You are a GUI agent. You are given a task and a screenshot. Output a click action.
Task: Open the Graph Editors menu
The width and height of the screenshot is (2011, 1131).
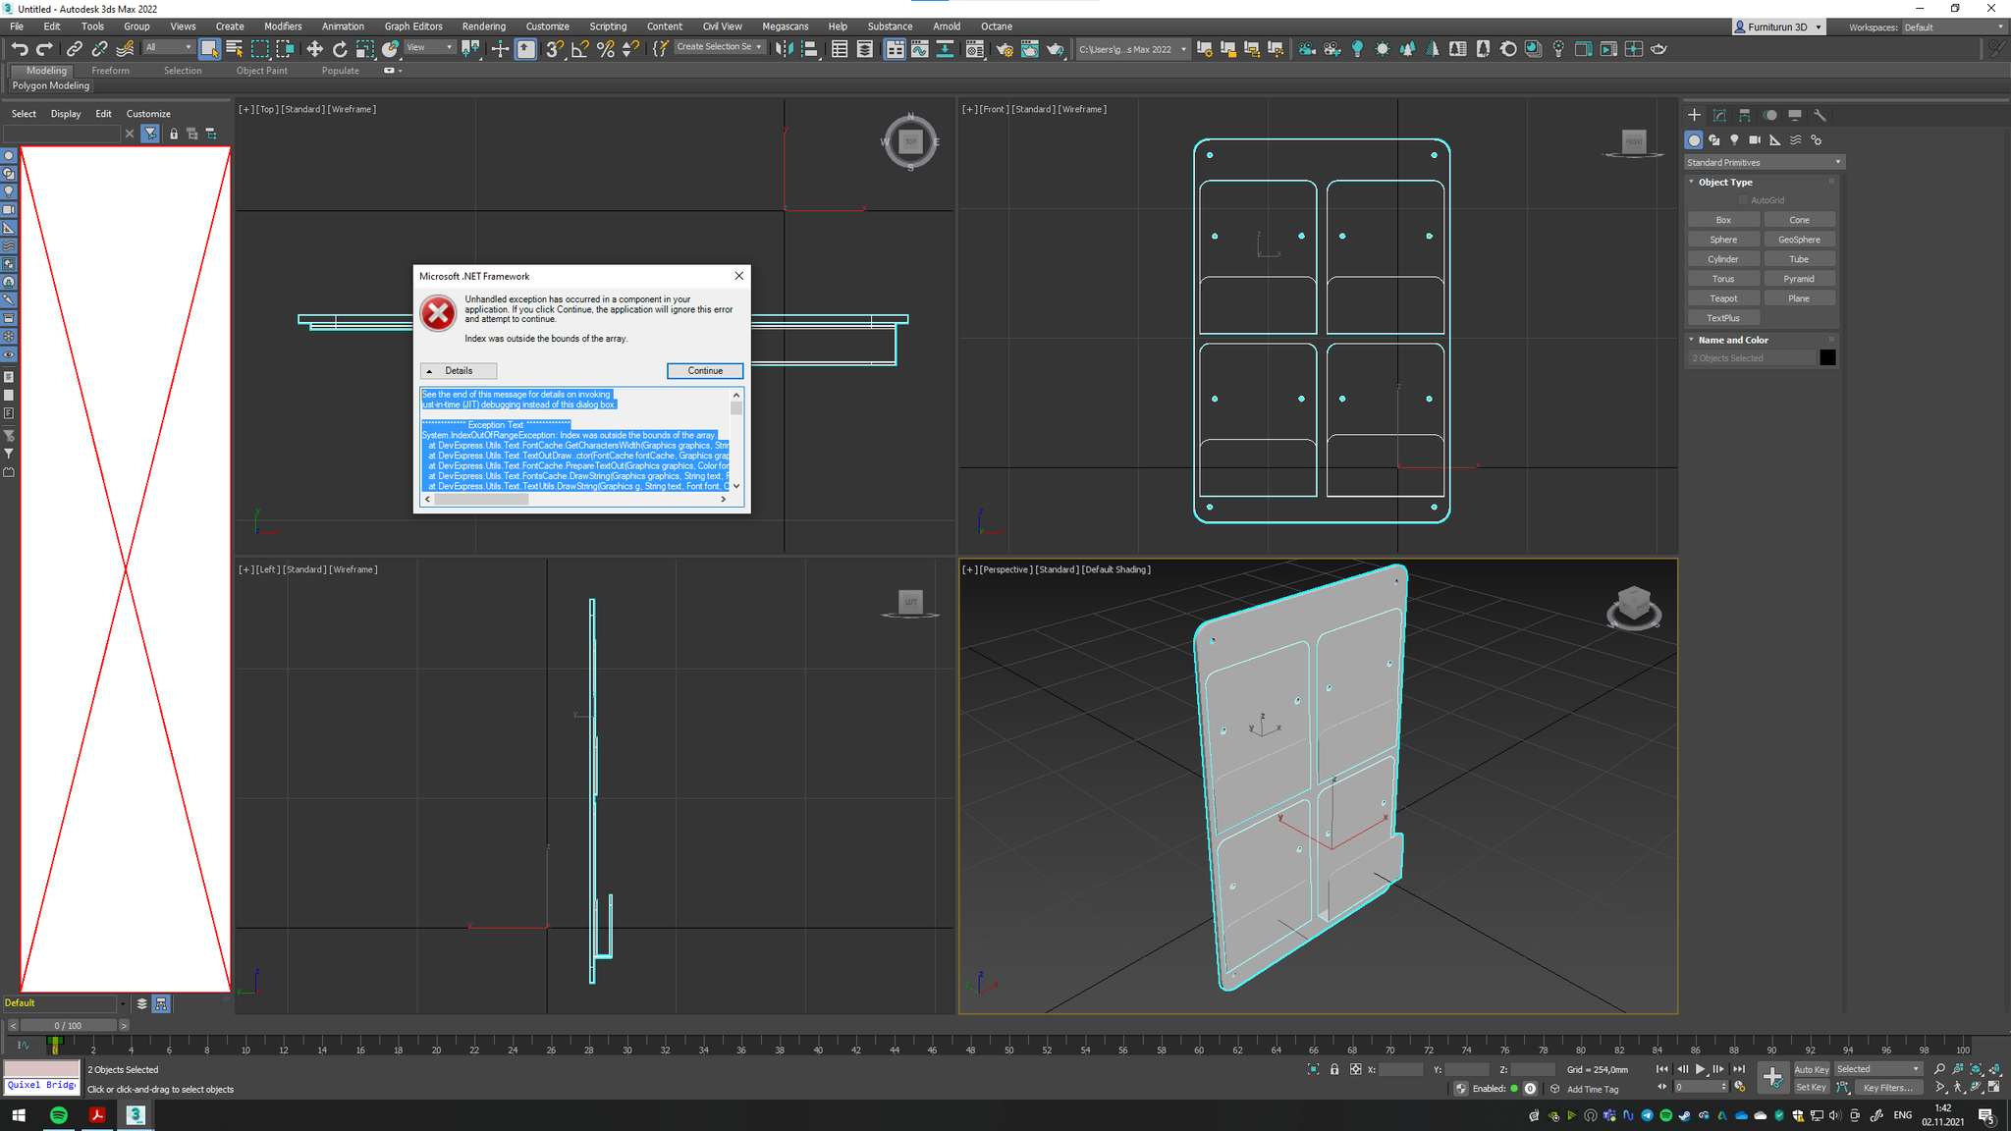point(413,27)
